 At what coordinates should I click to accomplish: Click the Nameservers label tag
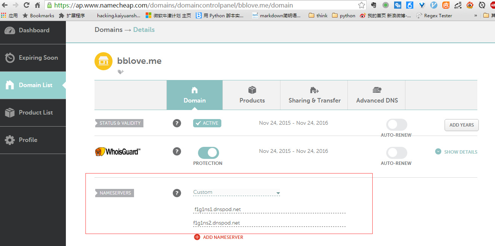point(114,193)
